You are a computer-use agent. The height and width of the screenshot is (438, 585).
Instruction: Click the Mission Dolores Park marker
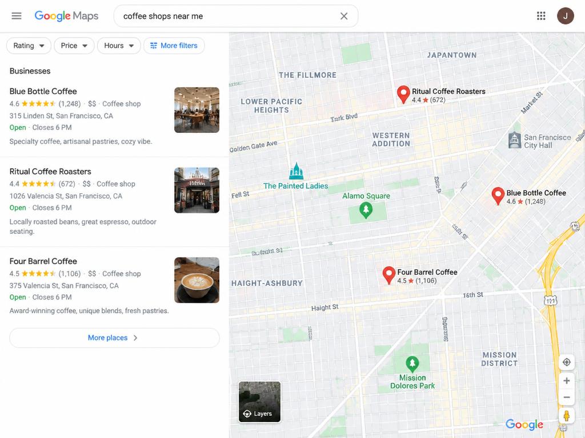[x=412, y=364]
